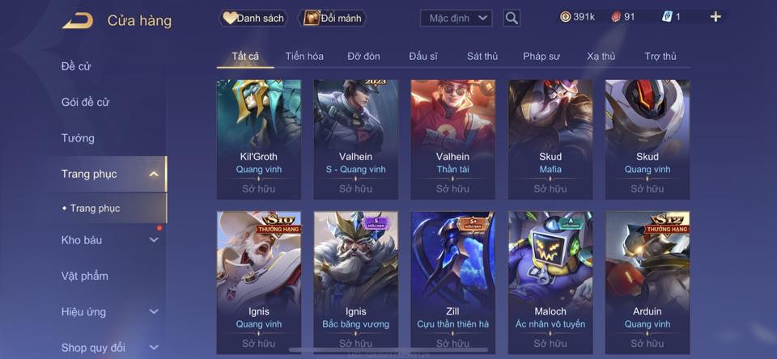Expand the Shop quy đổi section
777x359 pixels.
[x=154, y=347]
